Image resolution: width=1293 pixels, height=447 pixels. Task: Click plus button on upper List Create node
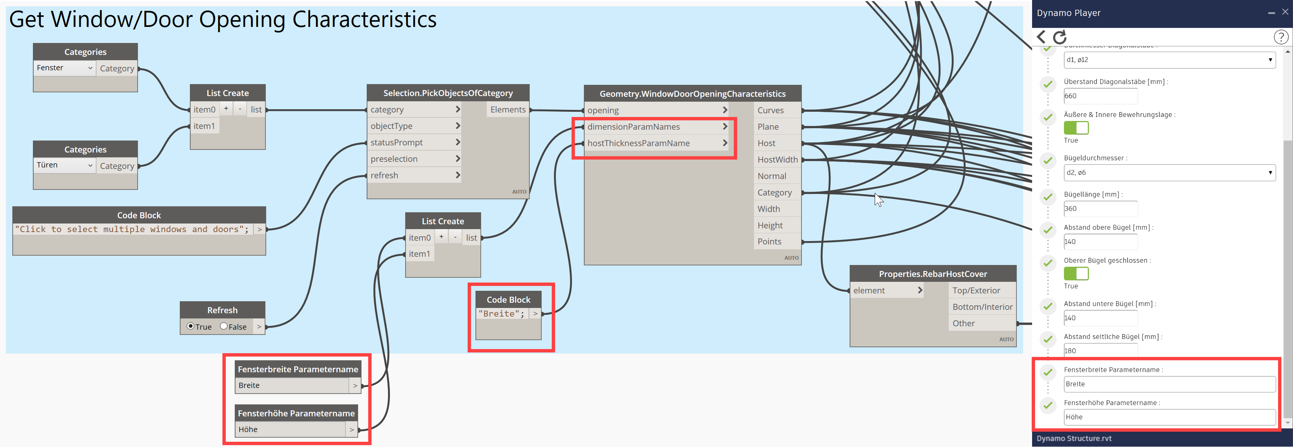(x=226, y=109)
